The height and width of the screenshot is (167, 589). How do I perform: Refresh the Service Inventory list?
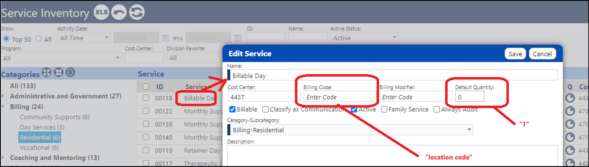[x=137, y=12]
